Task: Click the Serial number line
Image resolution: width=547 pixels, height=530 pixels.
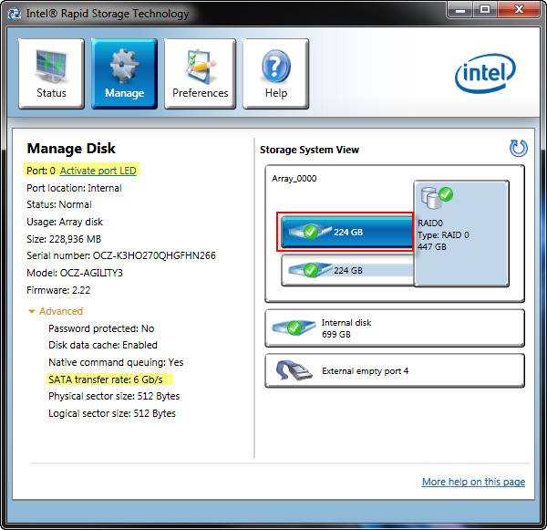Action: [121, 255]
